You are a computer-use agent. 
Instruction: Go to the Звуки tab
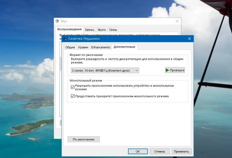pos(101,30)
